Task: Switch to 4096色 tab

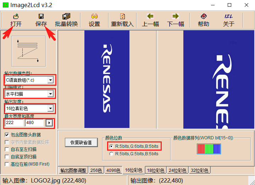Action: 113,170
